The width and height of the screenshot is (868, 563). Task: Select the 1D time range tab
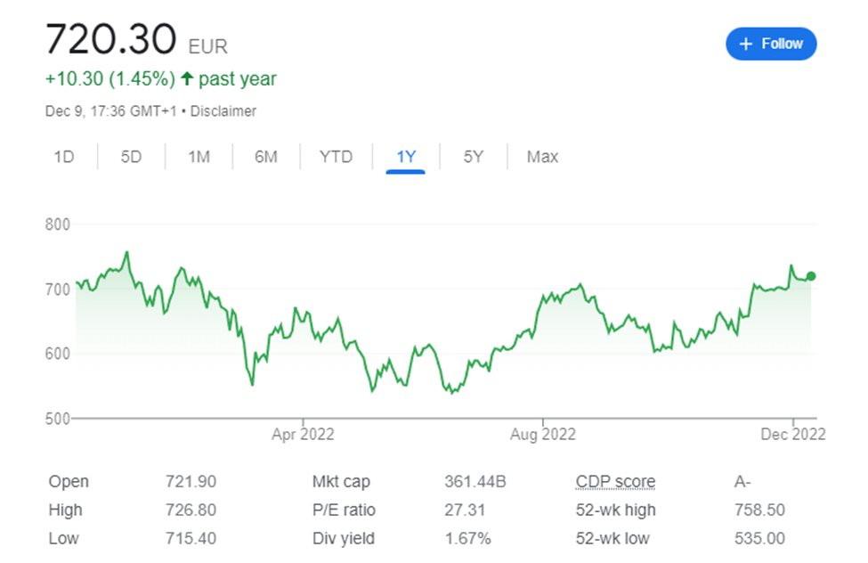[x=63, y=157]
